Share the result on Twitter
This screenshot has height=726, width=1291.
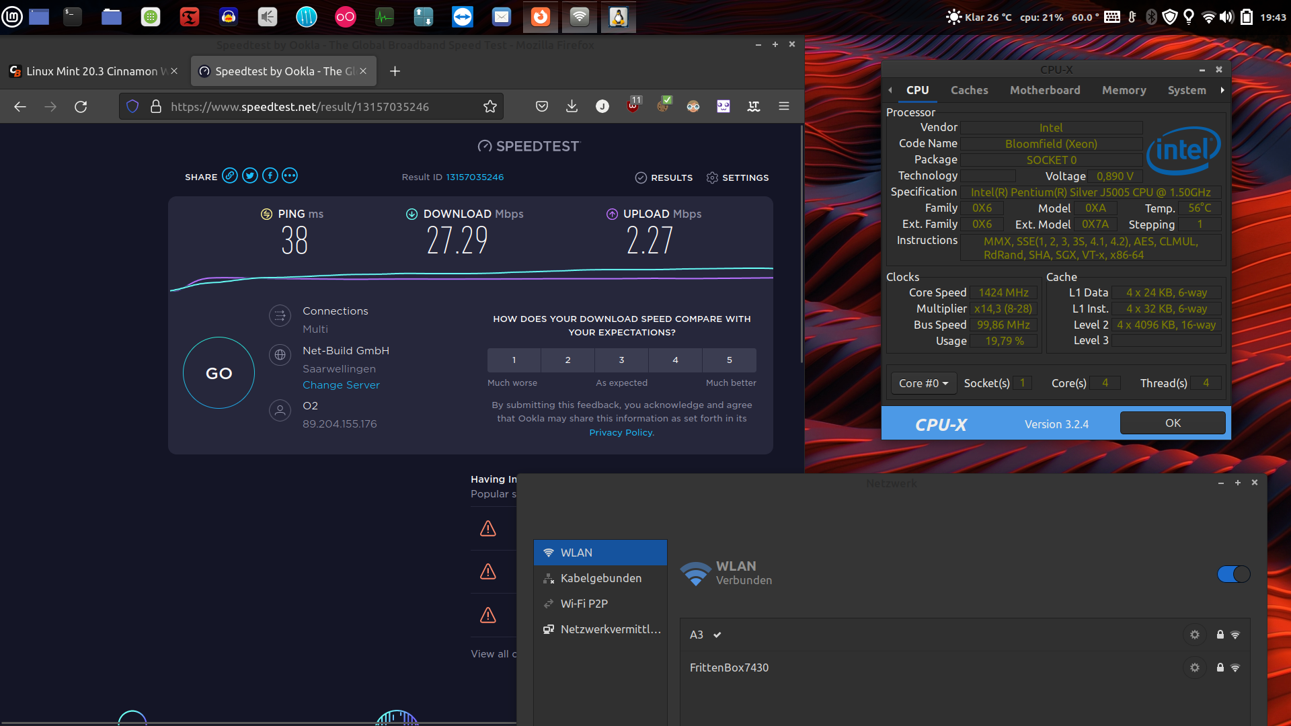250,175
